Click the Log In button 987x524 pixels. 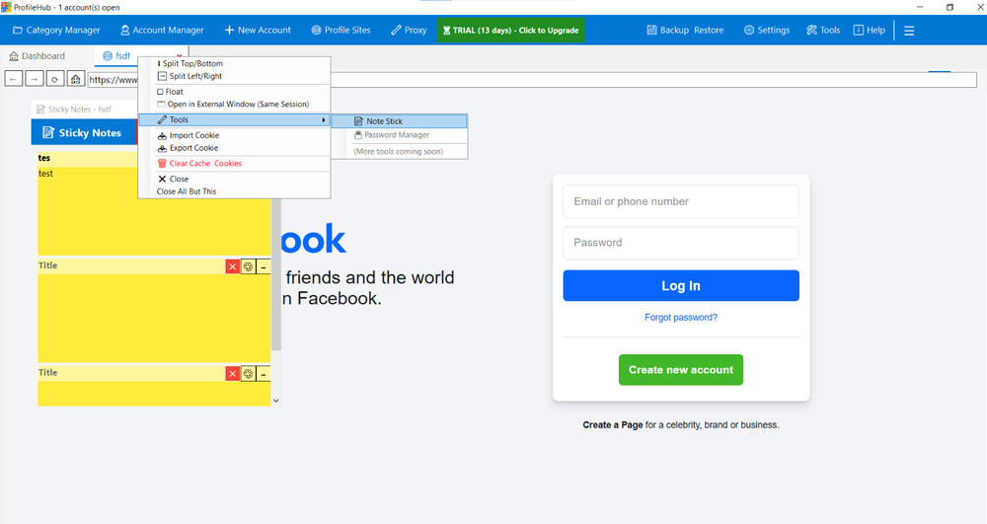point(680,285)
